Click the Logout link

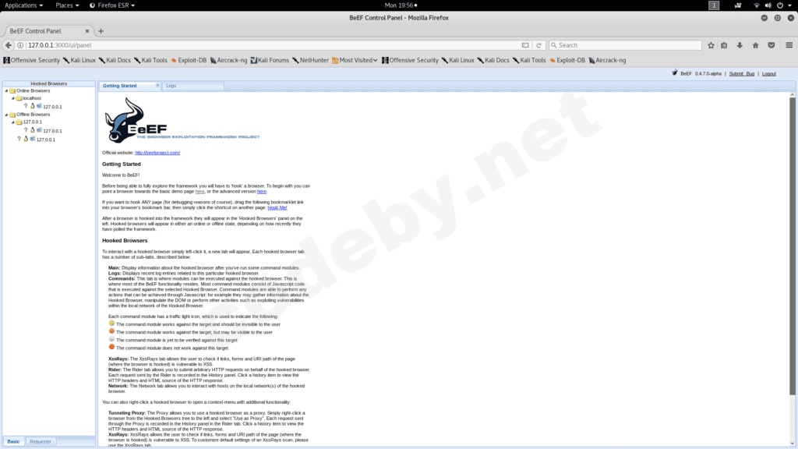coord(769,74)
